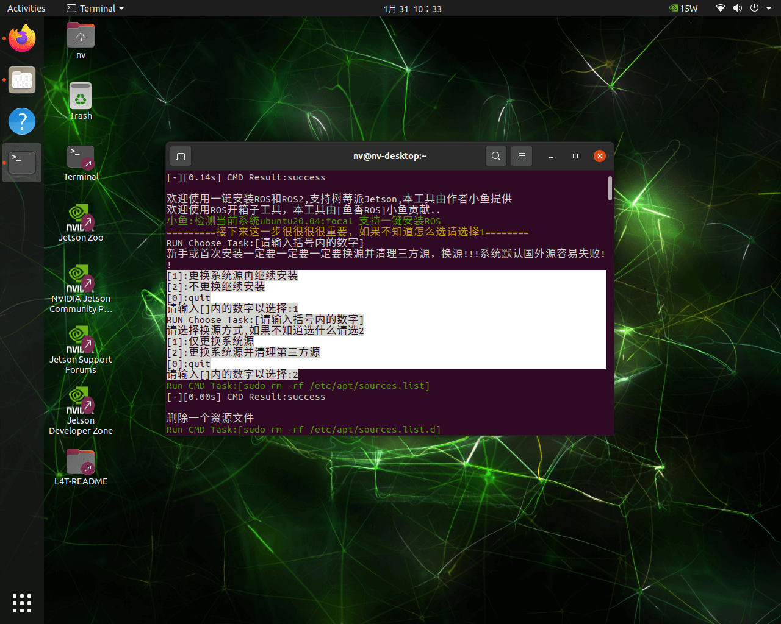Open the Jetson Zoo shortcut
This screenshot has width=781, height=624.
click(x=81, y=219)
